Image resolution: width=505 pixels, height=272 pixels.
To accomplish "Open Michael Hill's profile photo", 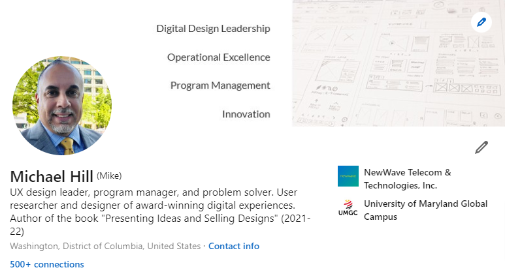I will (62, 105).
